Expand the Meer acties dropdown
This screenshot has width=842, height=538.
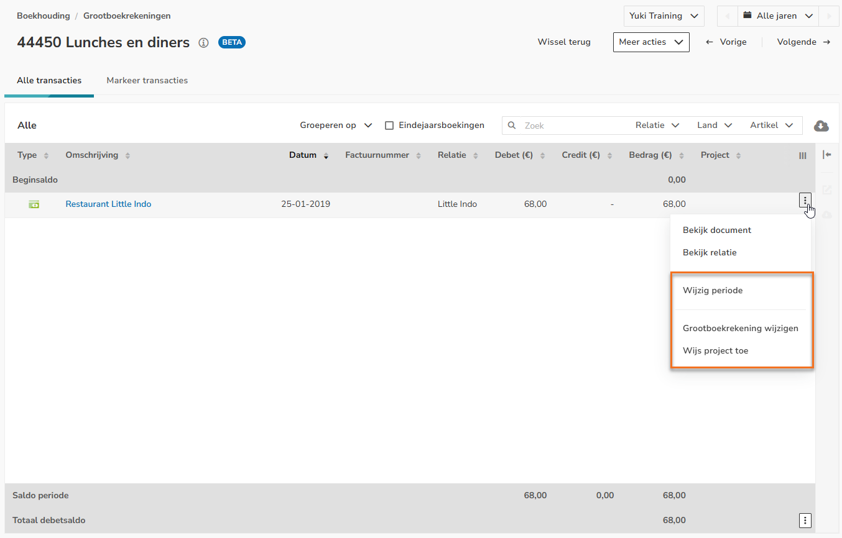tap(651, 42)
